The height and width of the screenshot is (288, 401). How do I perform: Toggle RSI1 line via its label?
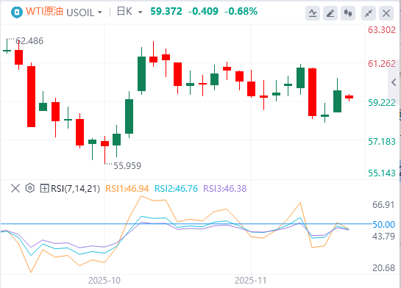127,189
